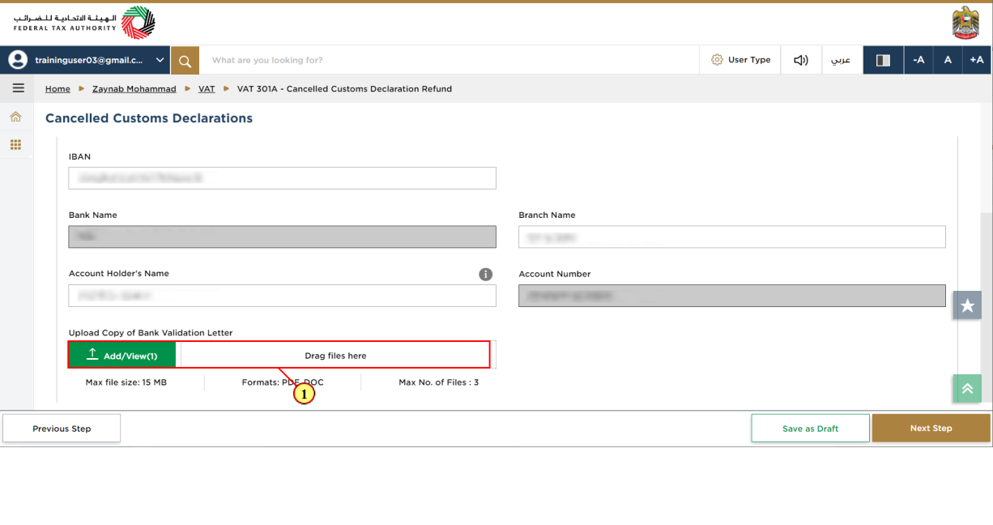Open Zaynab Mohammad breadcrumb link

click(134, 89)
